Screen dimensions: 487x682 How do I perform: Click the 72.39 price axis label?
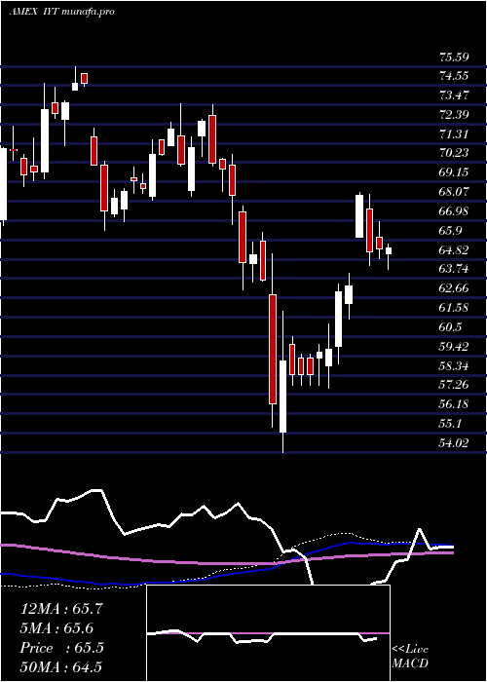coord(454,115)
